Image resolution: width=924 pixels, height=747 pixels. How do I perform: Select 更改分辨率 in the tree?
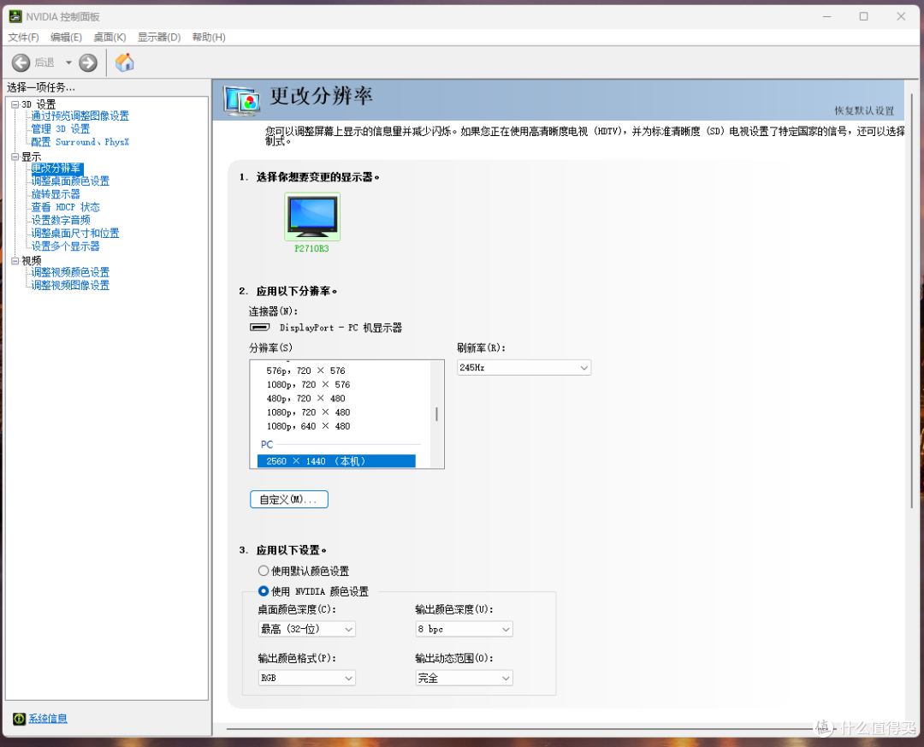coord(56,169)
